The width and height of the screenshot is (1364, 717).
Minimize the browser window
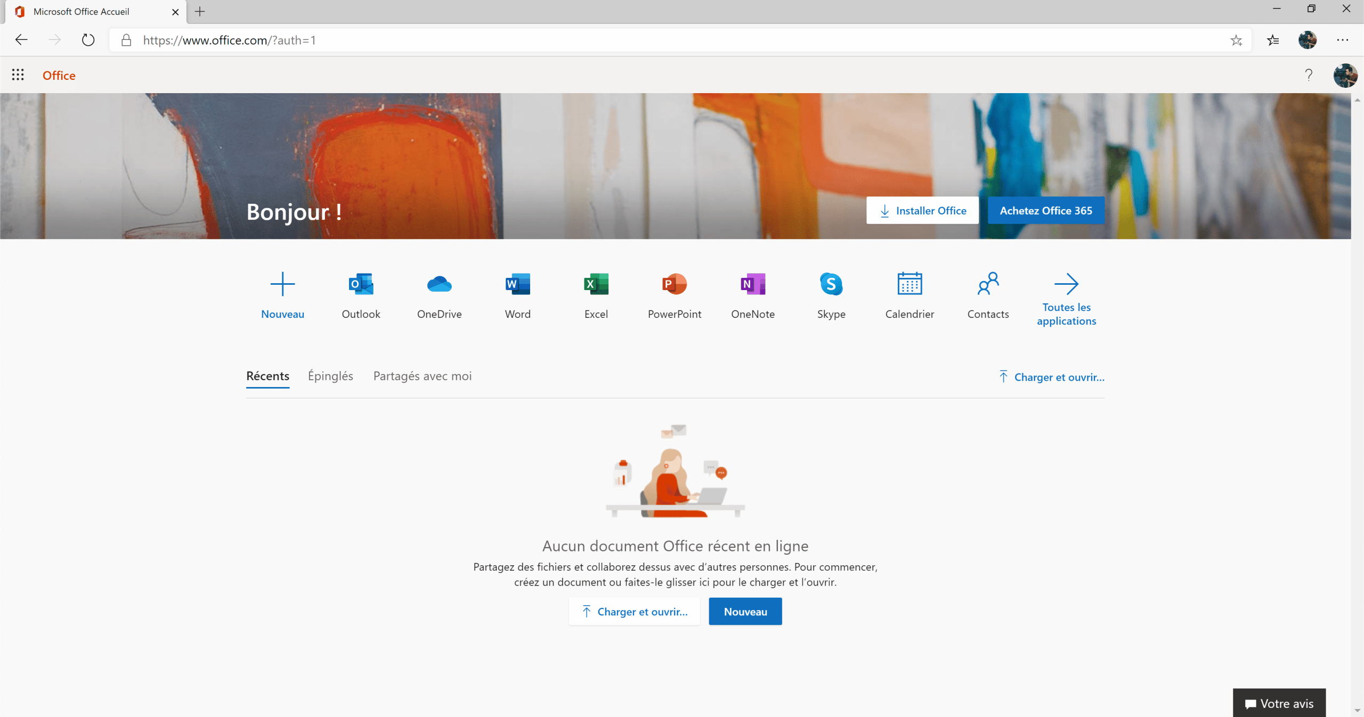pyautogui.click(x=1277, y=9)
